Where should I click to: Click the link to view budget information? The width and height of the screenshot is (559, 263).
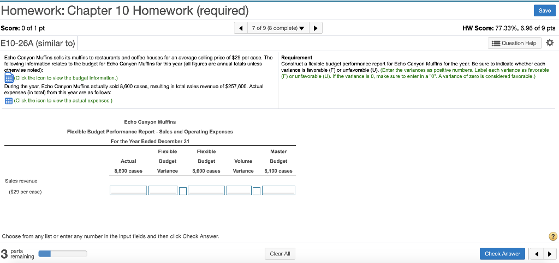click(x=66, y=78)
